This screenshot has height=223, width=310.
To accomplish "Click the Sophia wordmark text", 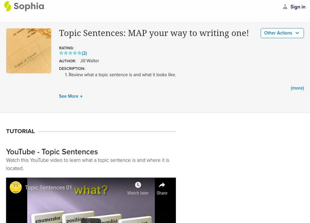I will (29, 6).
